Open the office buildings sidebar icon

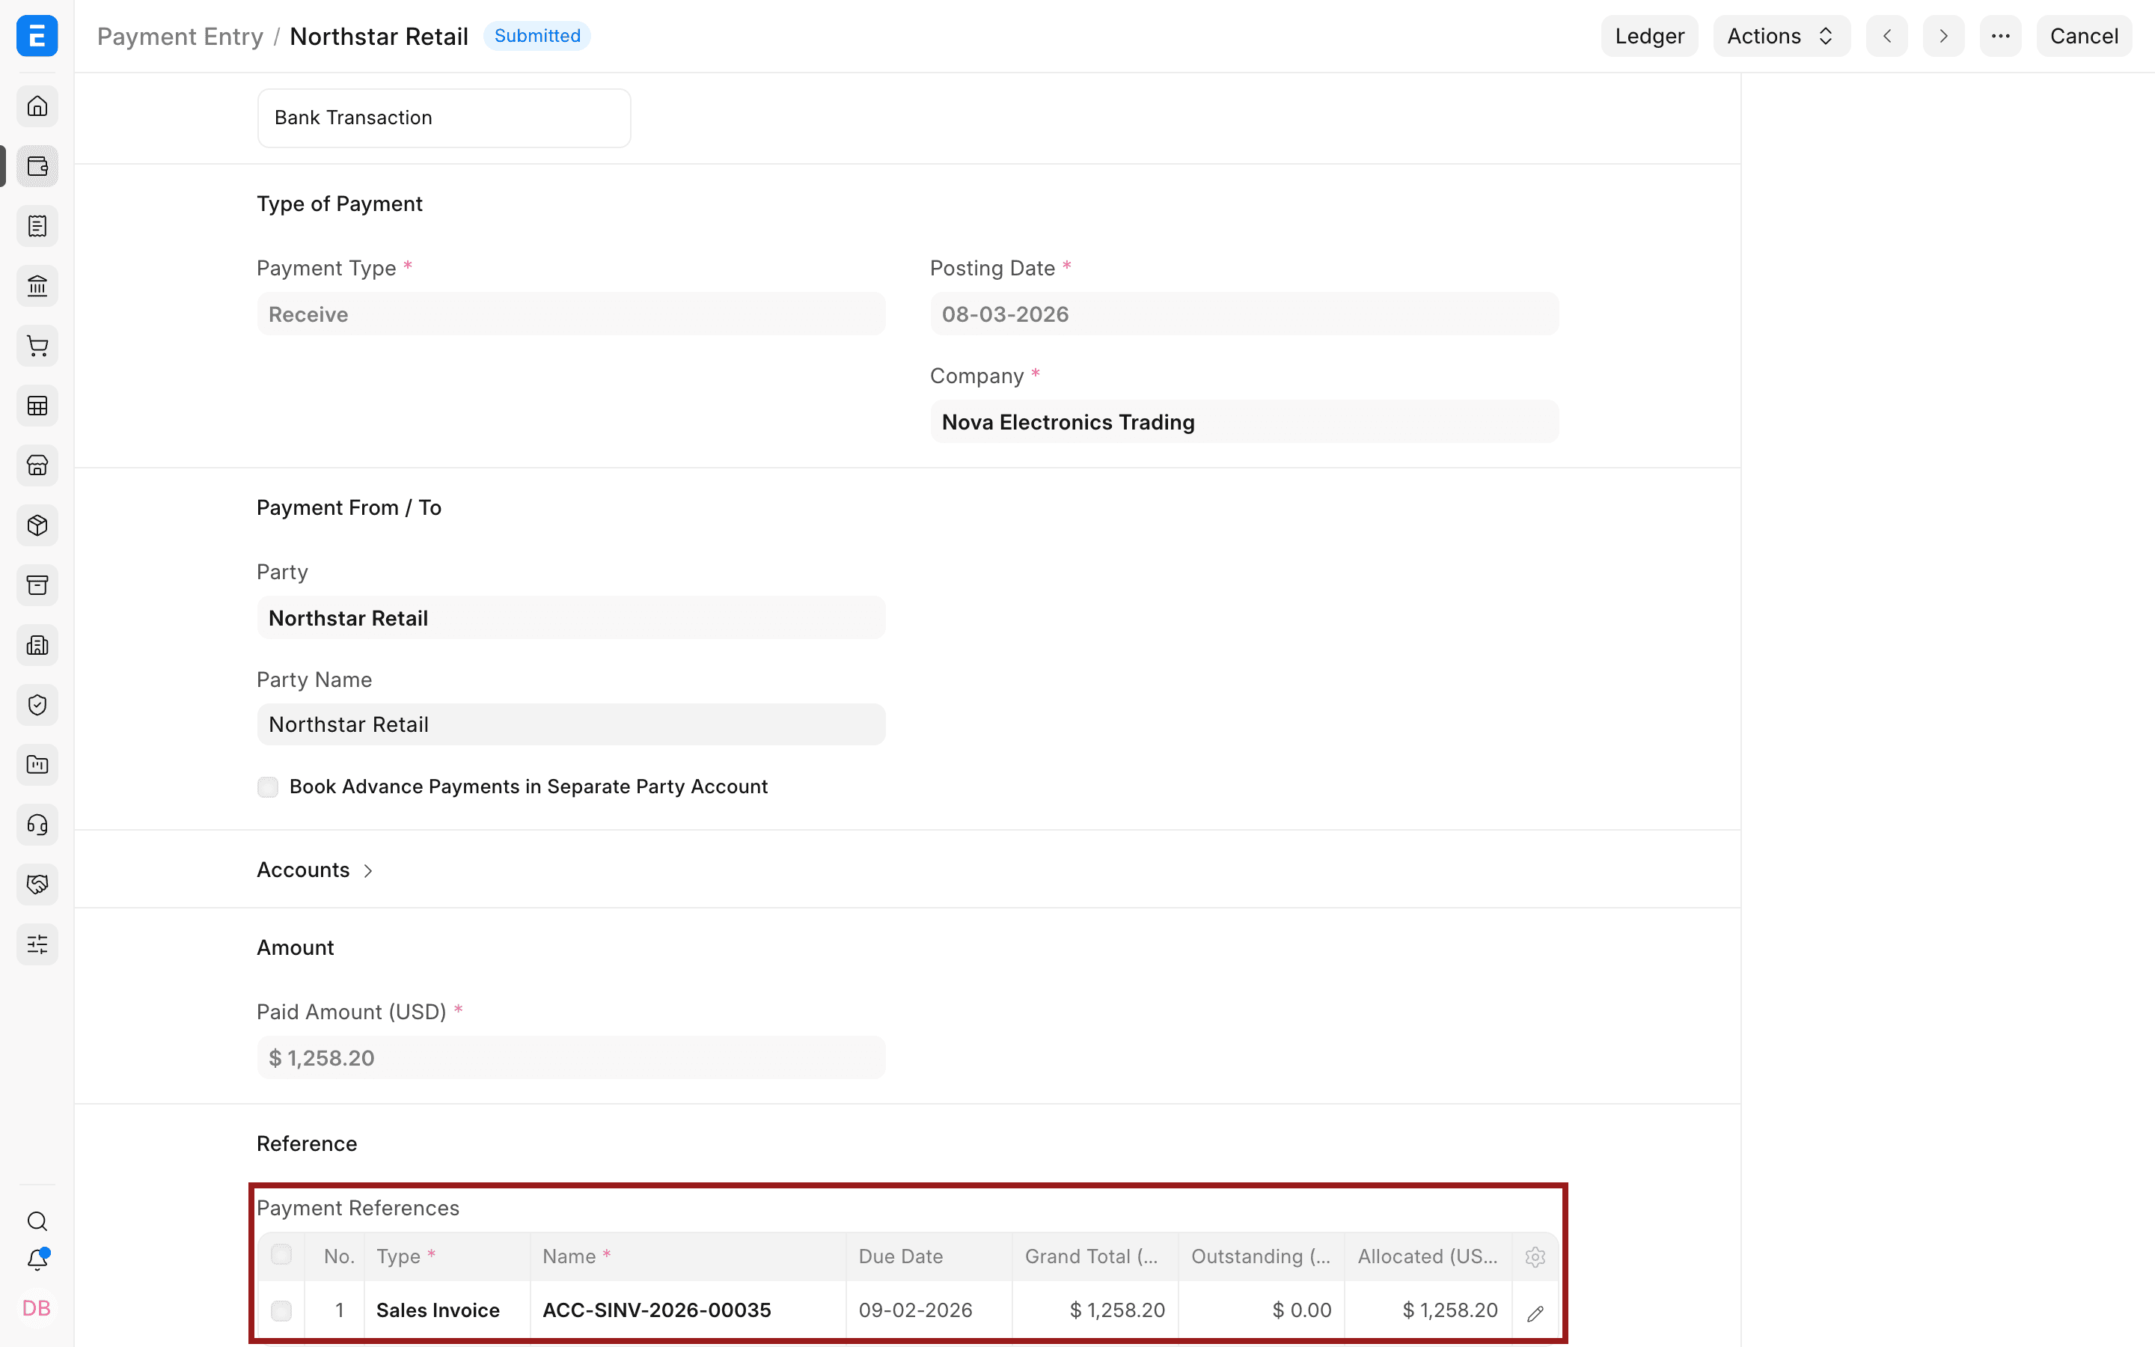click(x=37, y=645)
